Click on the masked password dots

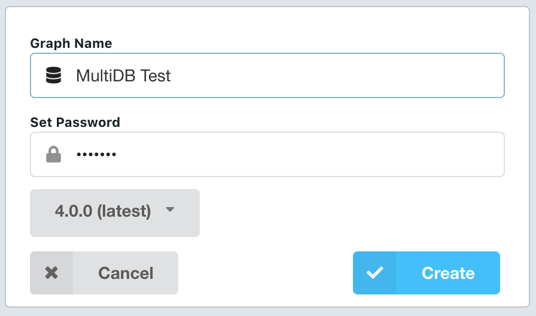tap(96, 154)
